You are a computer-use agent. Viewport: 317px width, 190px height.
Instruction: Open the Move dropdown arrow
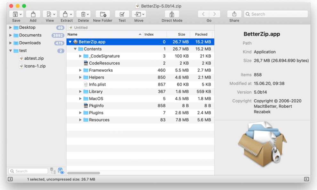coord(143,14)
